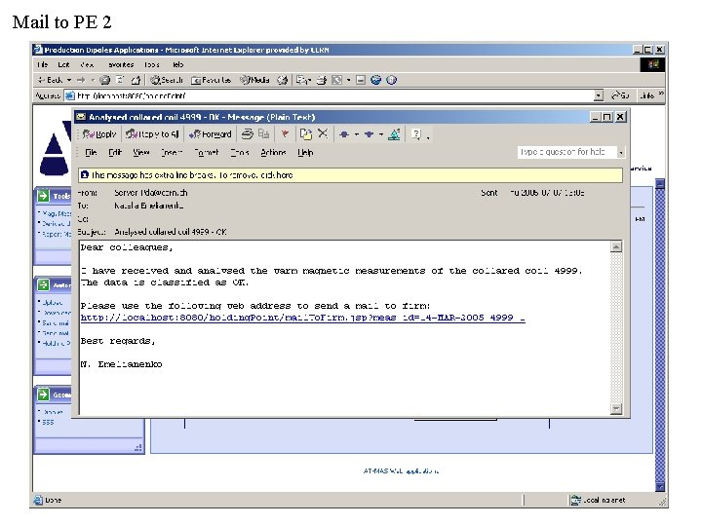This screenshot has height=526, width=702.
Task: Click Local intranet zone in status bar
Action: coord(599,500)
